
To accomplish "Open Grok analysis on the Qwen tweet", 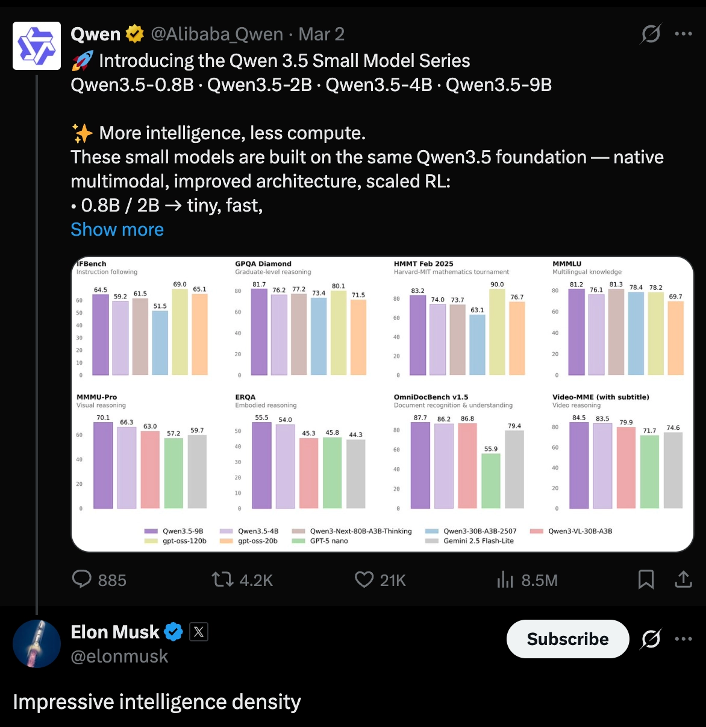I will coord(650,34).
